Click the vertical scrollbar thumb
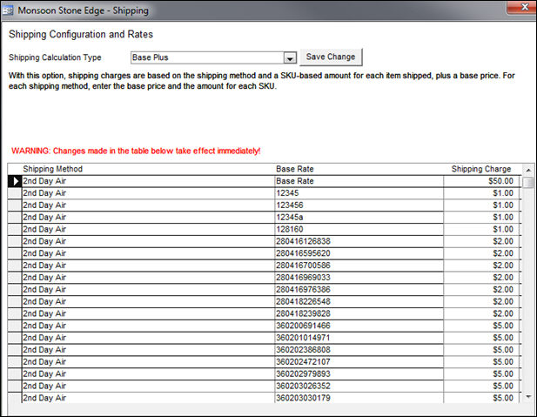The image size is (537, 417). tap(528, 183)
